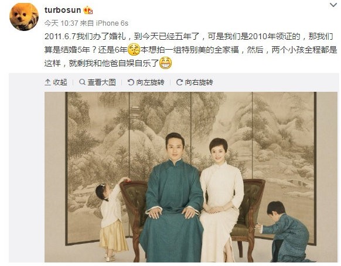The image size is (341, 266).
Task: Click the post text mentioning 2011.6.7
Action: 190,50
